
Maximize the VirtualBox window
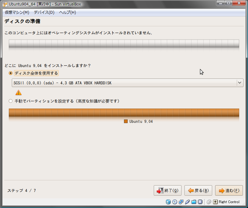tap(228, 3)
